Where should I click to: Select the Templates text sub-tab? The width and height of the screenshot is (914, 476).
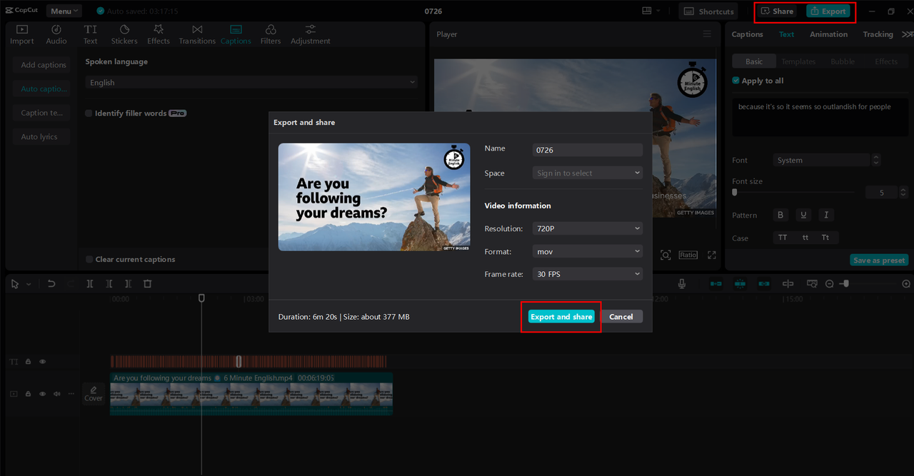(x=798, y=61)
